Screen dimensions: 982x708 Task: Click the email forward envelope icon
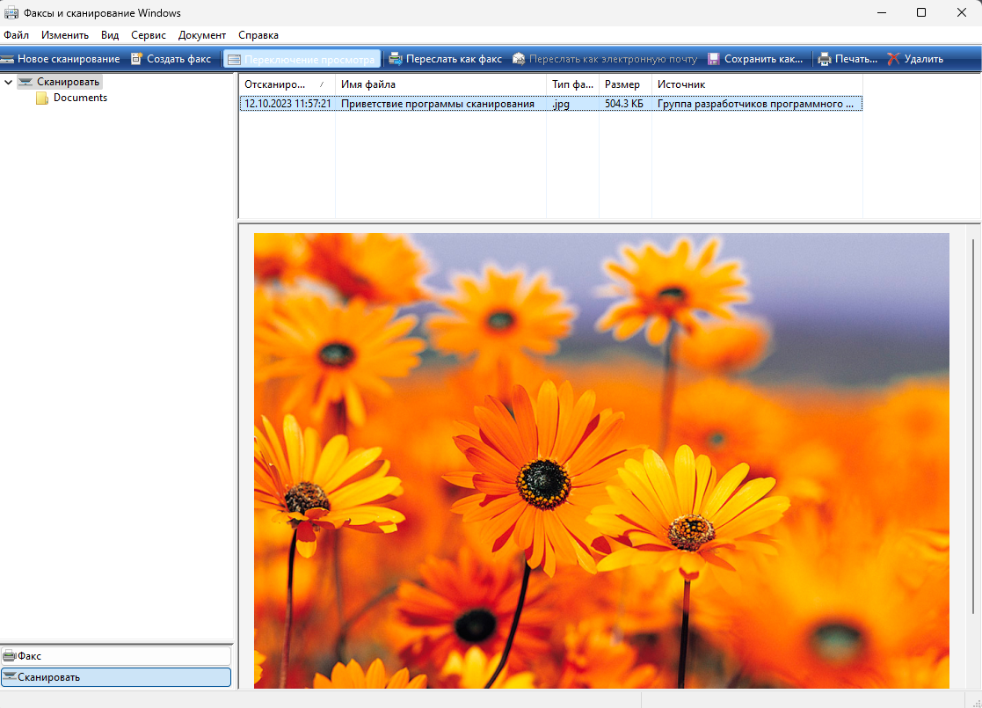point(519,59)
